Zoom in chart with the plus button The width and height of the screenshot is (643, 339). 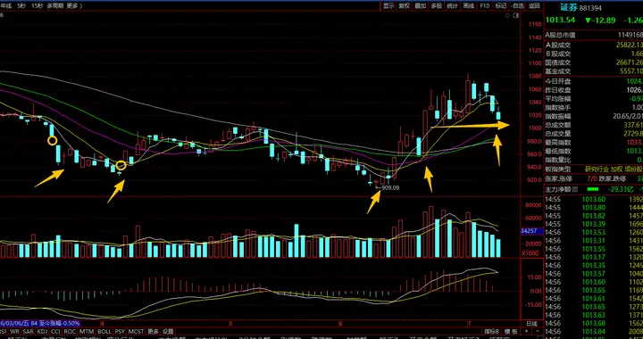tap(527, 330)
